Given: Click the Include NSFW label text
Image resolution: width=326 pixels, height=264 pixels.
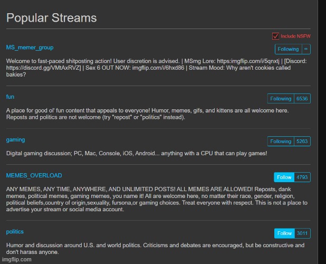Looking at the screenshot, I should [x=295, y=36].
